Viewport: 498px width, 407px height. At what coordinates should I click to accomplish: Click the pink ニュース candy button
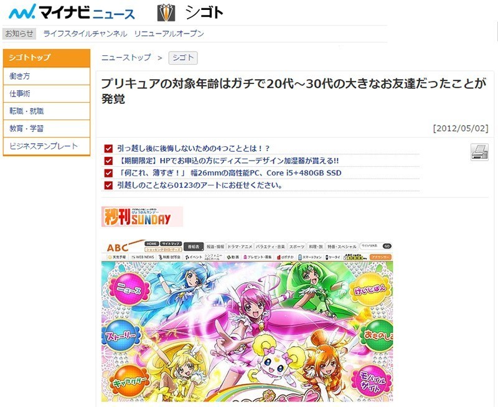129,289
